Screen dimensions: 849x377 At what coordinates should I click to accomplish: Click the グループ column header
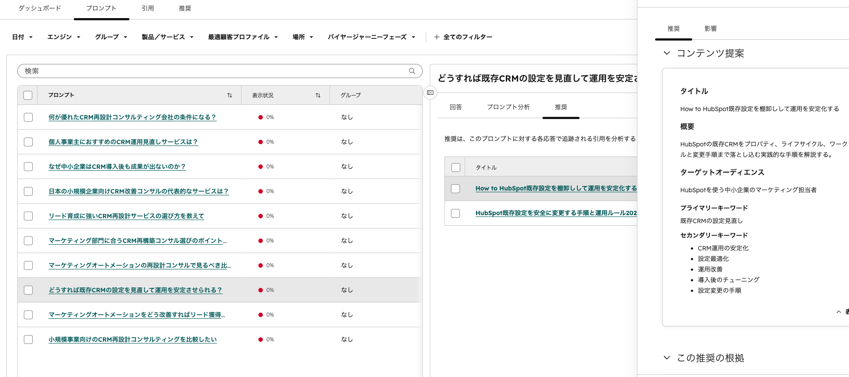(x=351, y=95)
